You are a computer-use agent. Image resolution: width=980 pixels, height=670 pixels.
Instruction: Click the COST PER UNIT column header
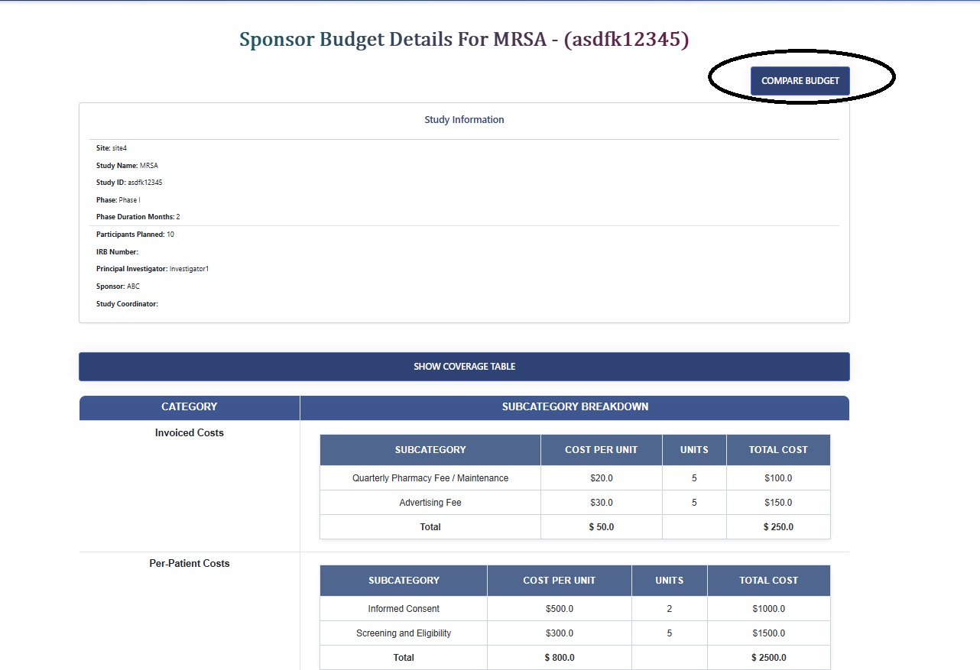click(602, 449)
